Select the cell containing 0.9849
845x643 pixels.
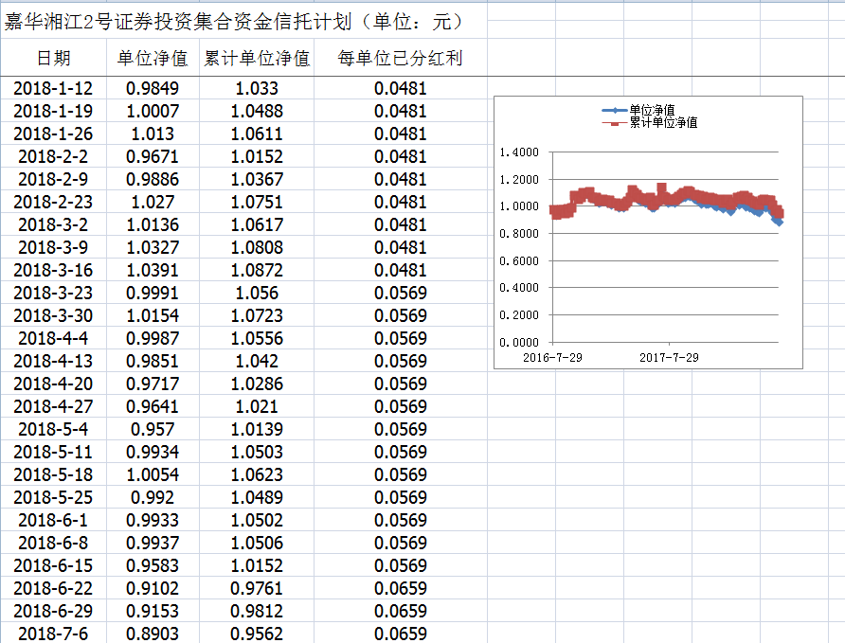tap(153, 88)
